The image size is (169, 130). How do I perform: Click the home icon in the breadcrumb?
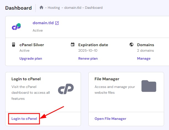tap(41, 8)
